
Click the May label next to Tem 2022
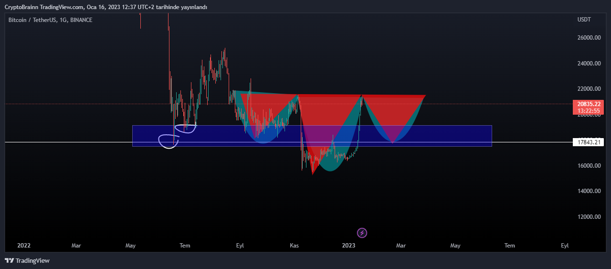click(x=131, y=246)
